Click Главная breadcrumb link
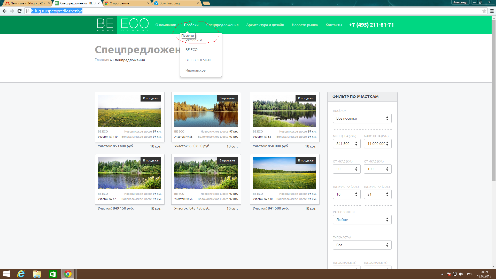 point(102,60)
